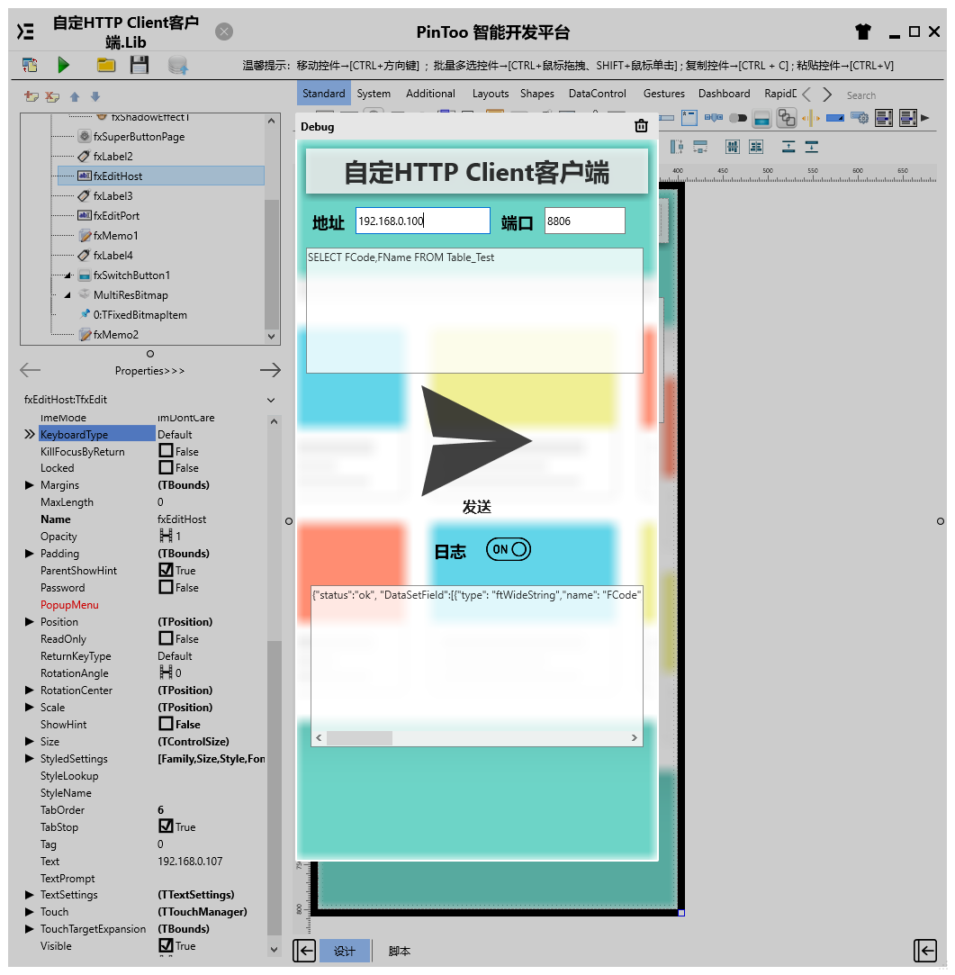Click the 端口 port input field

click(584, 221)
